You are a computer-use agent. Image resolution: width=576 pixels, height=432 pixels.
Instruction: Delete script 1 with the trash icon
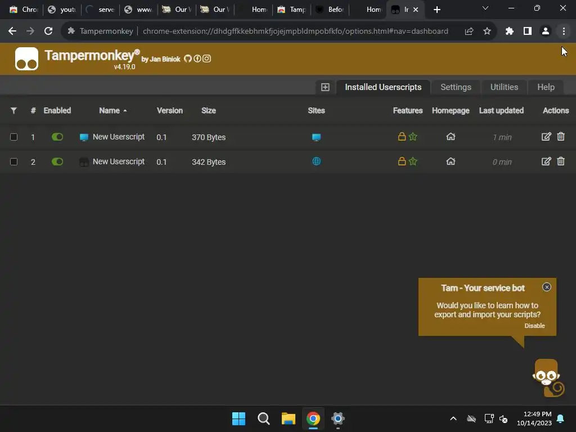coord(561,137)
